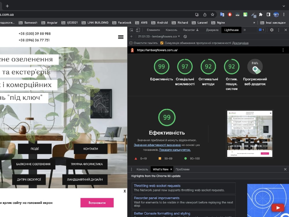Image resolution: width=289 pixels, height=217 pixels.
Task: Play the What's New YouTube video
Action: tap(277, 208)
